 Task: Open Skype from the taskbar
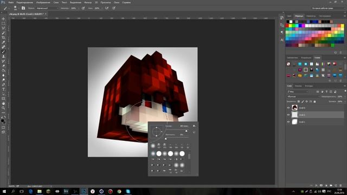coord(128,191)
